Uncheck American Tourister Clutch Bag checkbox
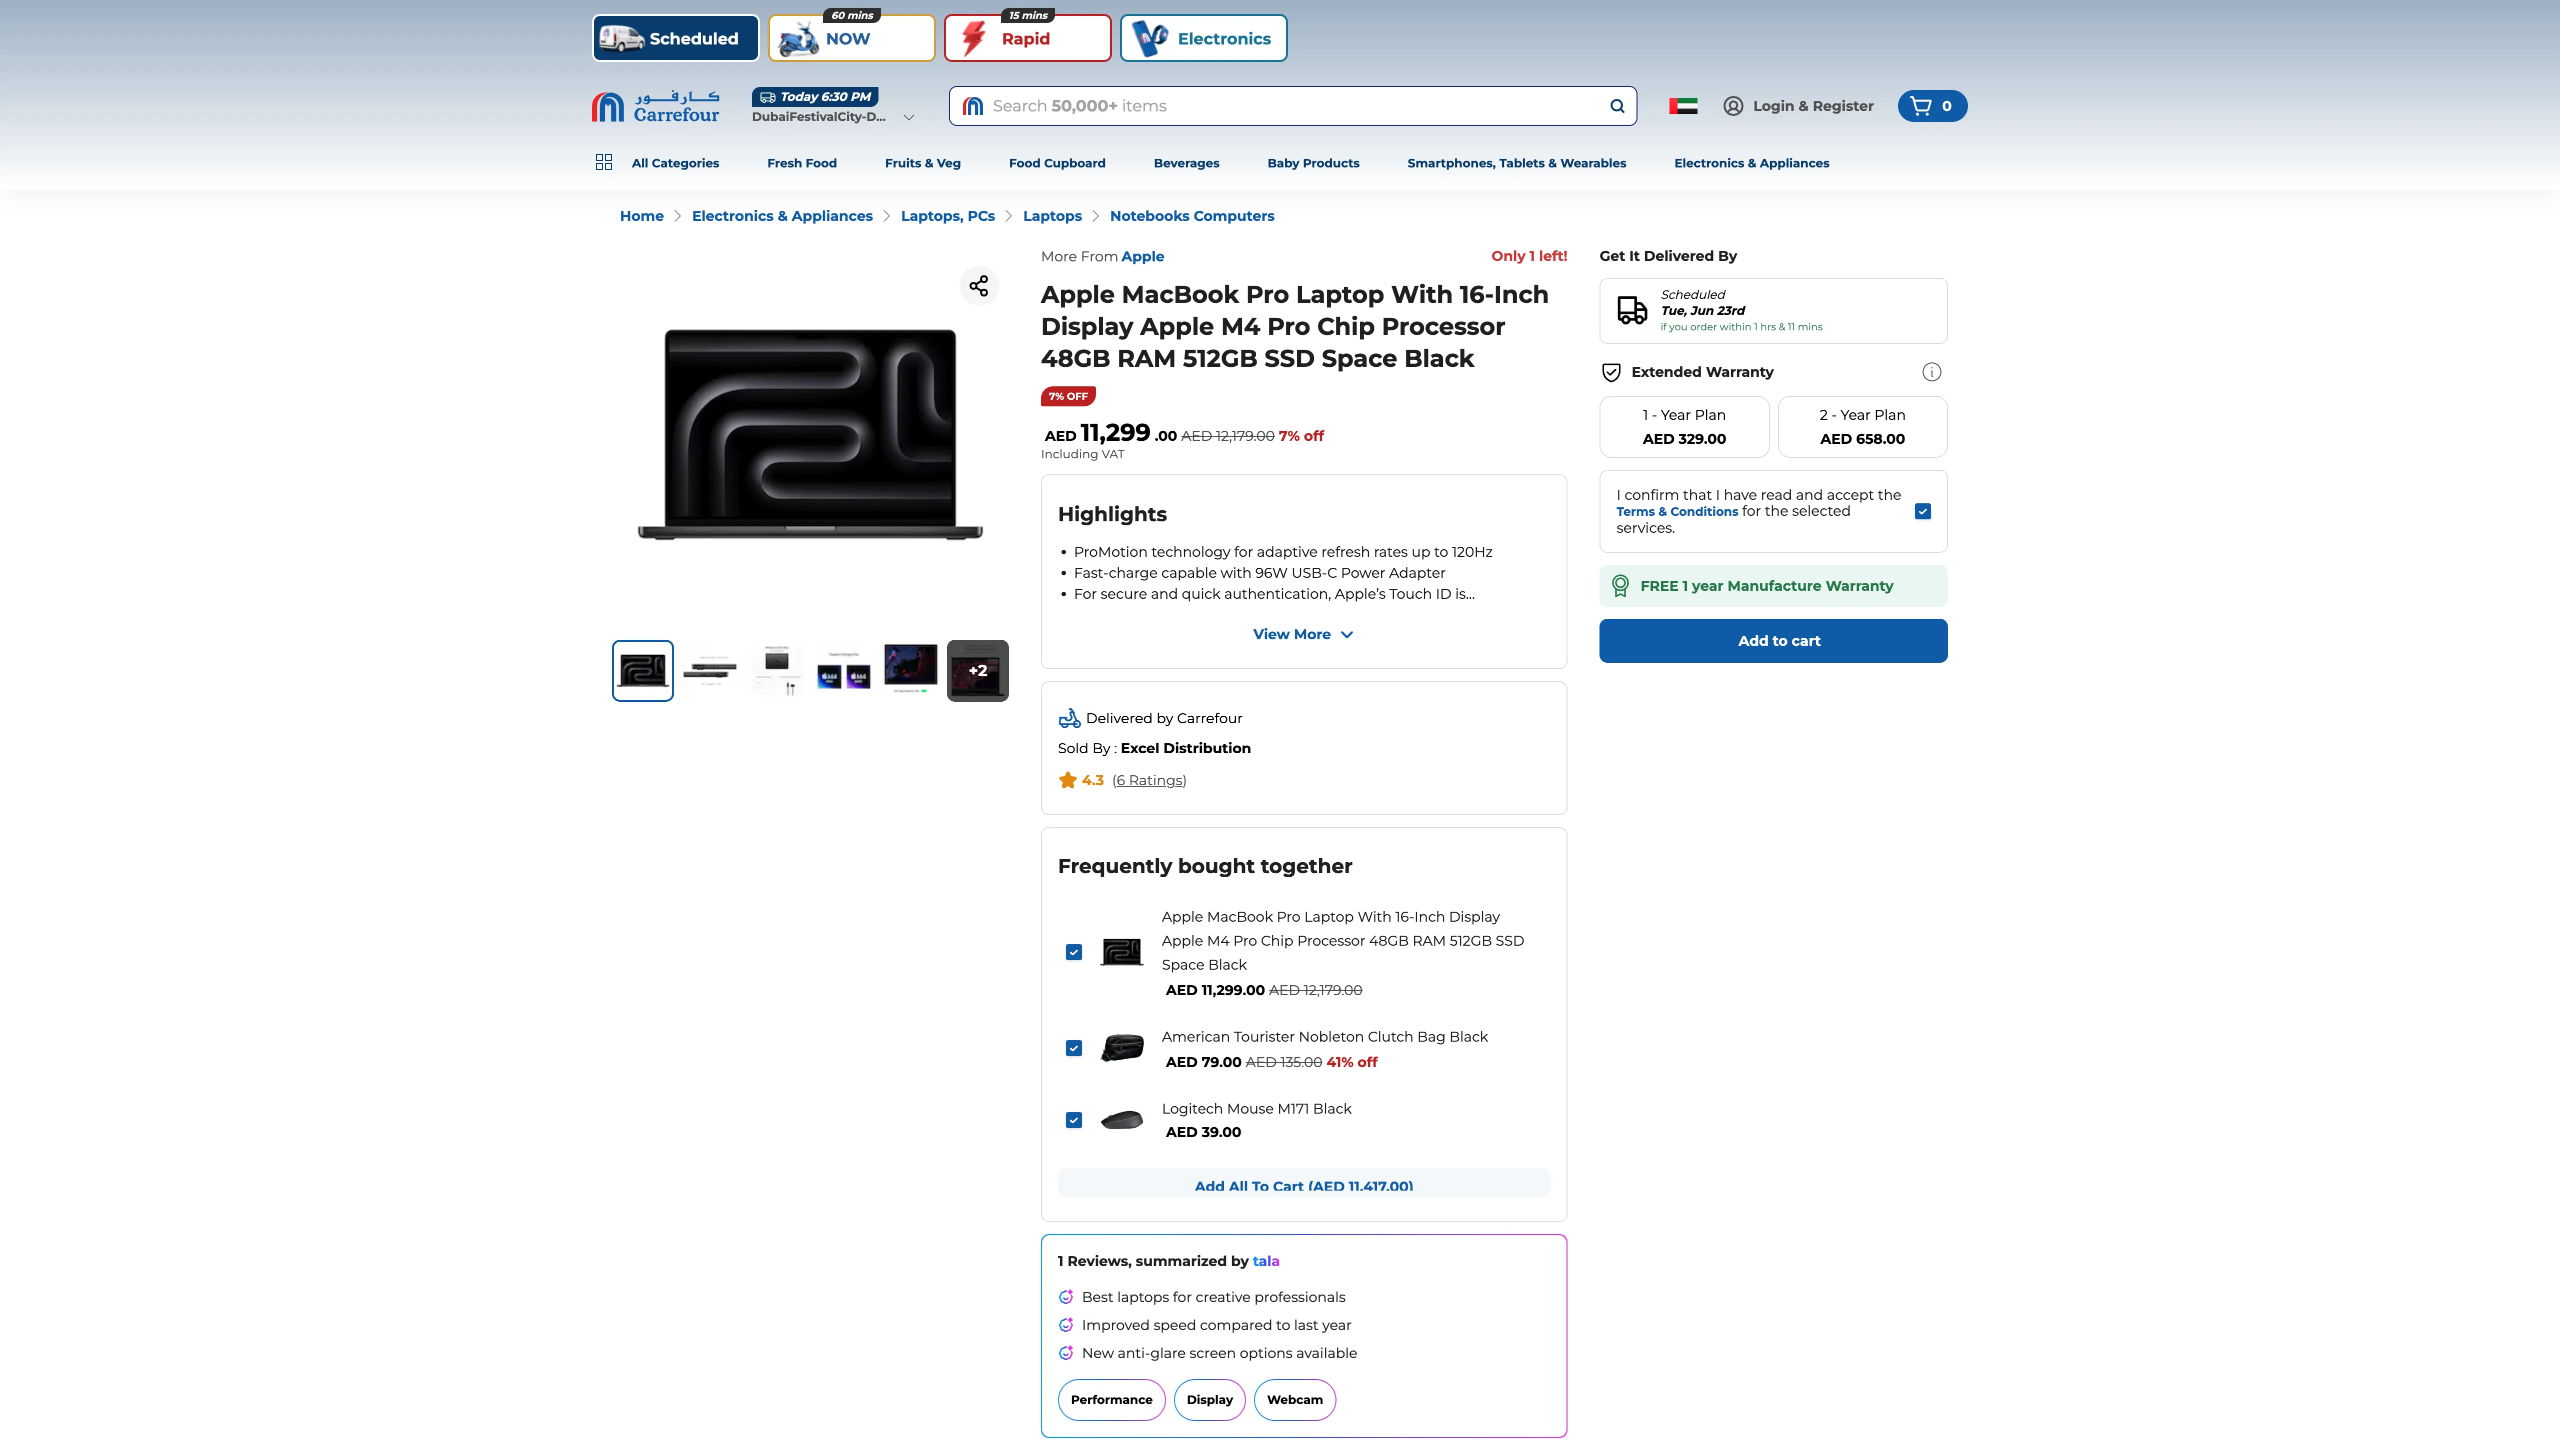The image size is (2560, 1456). pyautogui.click(x=1073, y=1048)
